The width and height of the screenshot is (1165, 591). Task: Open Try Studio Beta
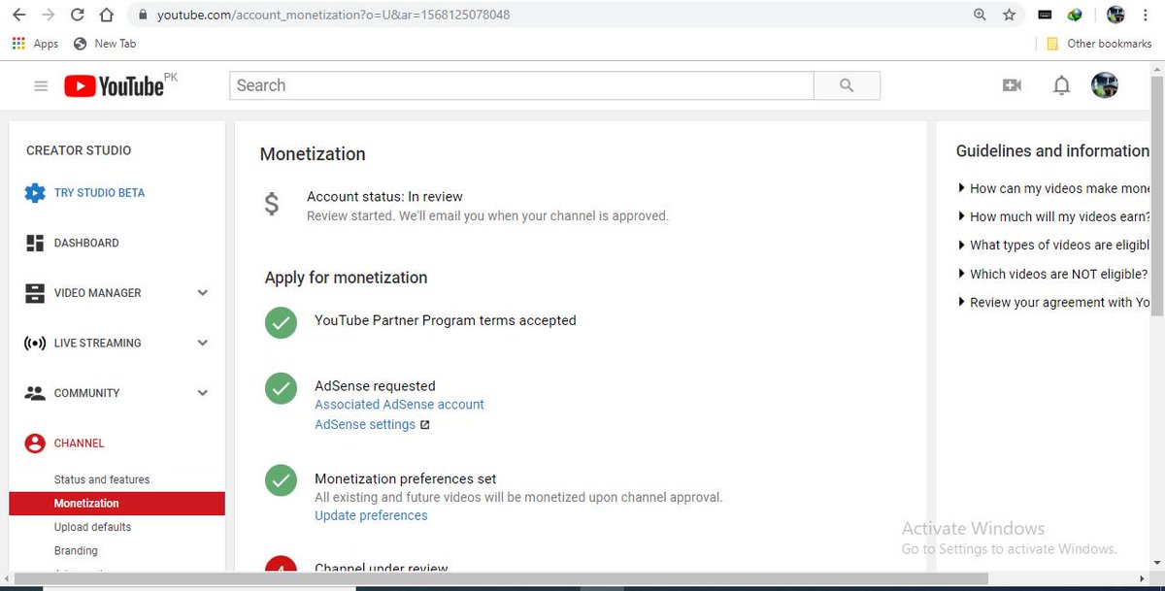(99, 193)
